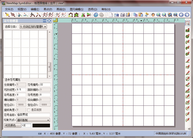Open the 帮助(H) menu

click(106, 9)
